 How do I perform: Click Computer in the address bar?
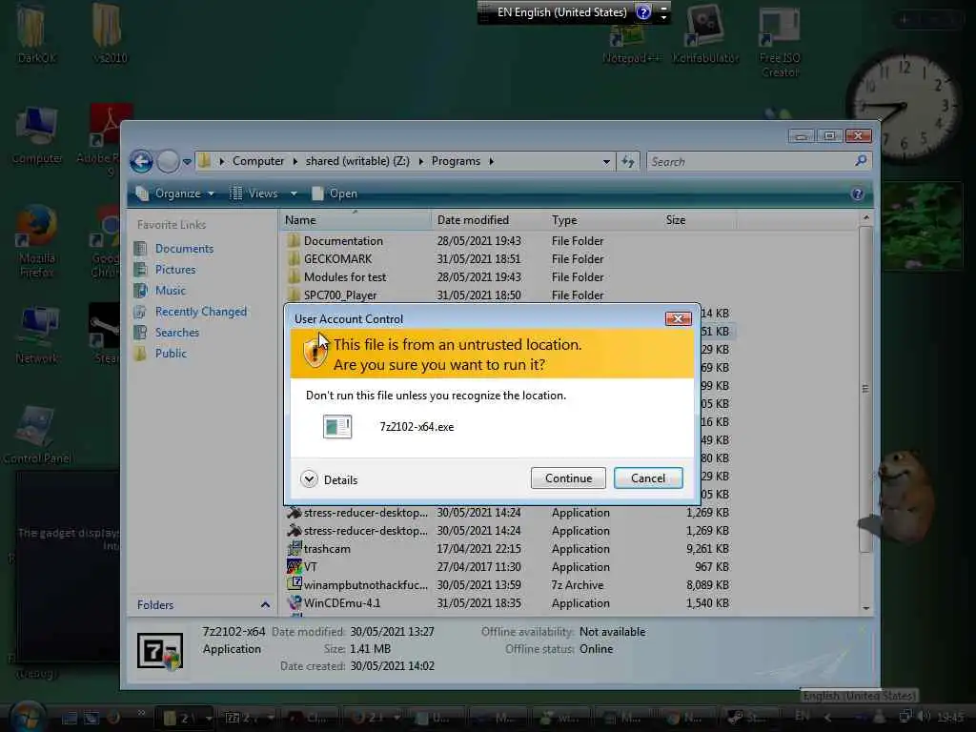[x=258, y=161]
